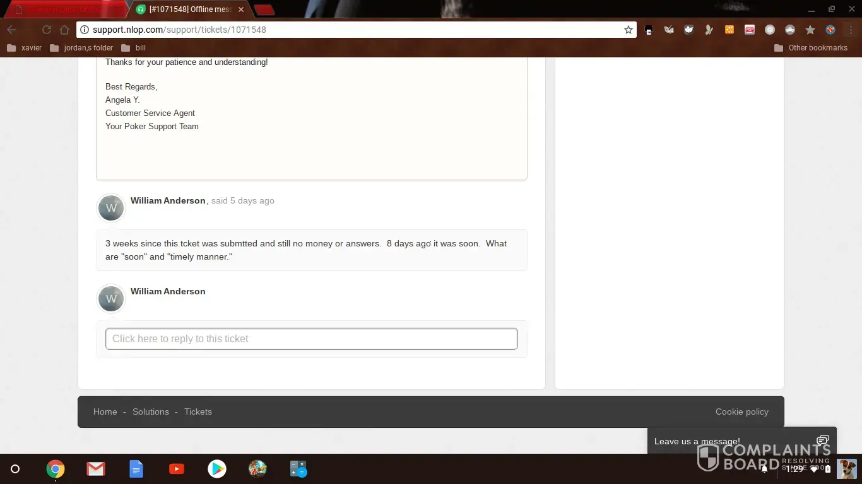Image resolution: width=862 pixels, height=484 pixels.
Task: Open the 'Leave us a message!' widget
Action: (742, 441)
